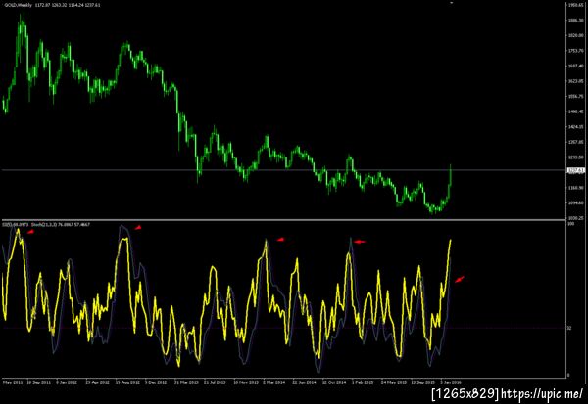Click the '1 Feb 2015' date label
This screenshot has height=404, width=588.
[363, 382]
